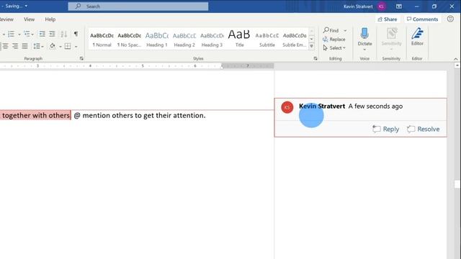Screen dimensions: 461x259
Task: Apply the Heading 2 style
Action: [x=184, y=40]
